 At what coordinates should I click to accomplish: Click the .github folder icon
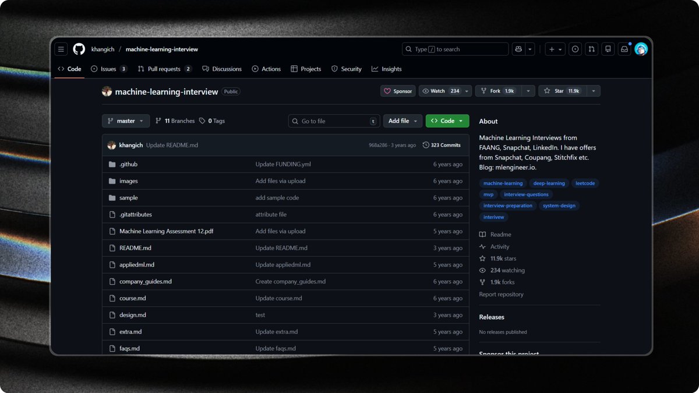click(112, 164)
